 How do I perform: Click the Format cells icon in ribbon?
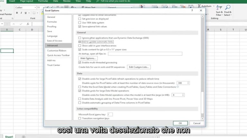coord(191,6)
